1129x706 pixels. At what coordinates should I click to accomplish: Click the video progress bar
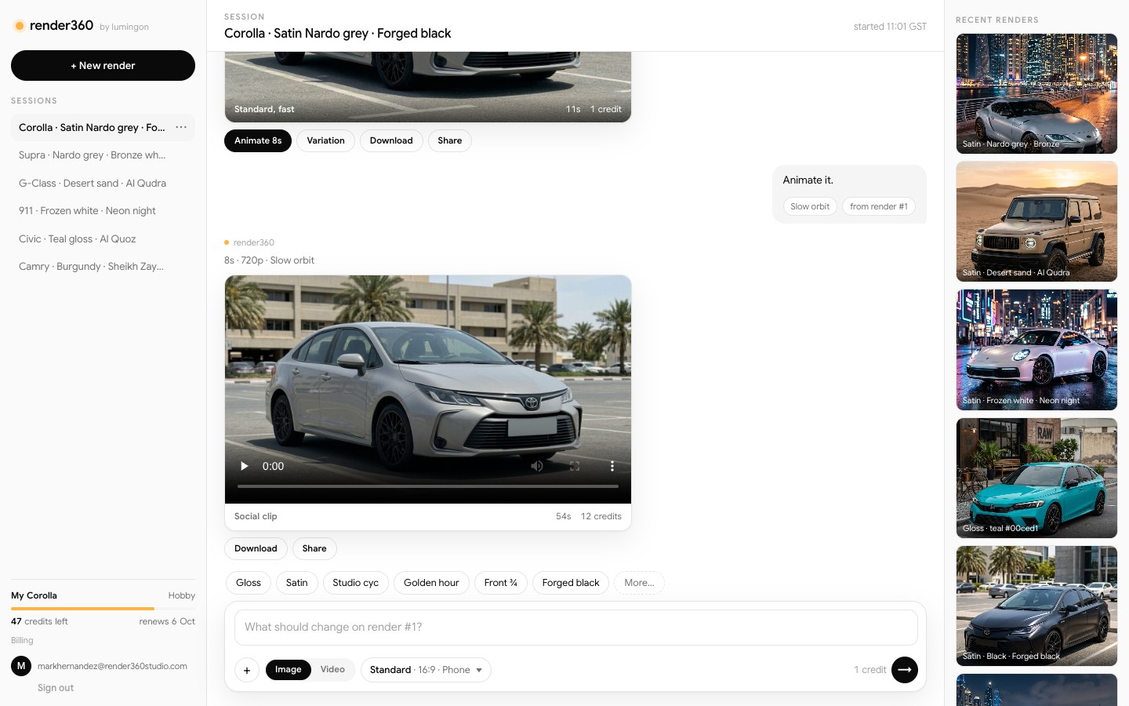pos(428,486)
